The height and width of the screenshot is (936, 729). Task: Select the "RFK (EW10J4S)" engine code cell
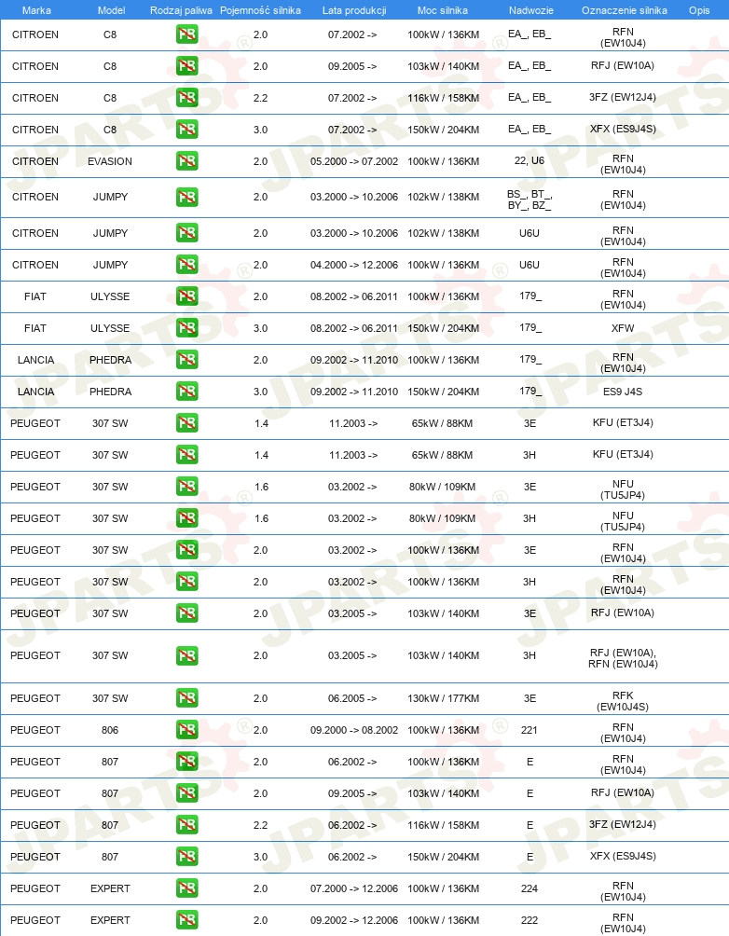coord(623,701)
